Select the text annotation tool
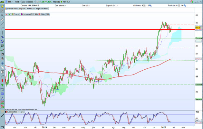 [x=2, y=72]
